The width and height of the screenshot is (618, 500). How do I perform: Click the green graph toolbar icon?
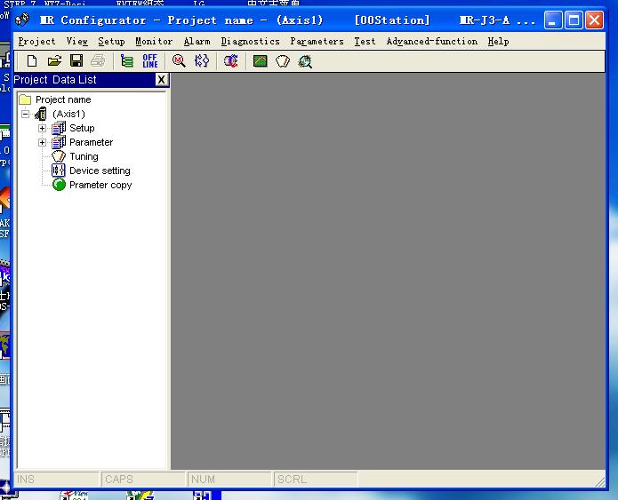pos(260,61)
